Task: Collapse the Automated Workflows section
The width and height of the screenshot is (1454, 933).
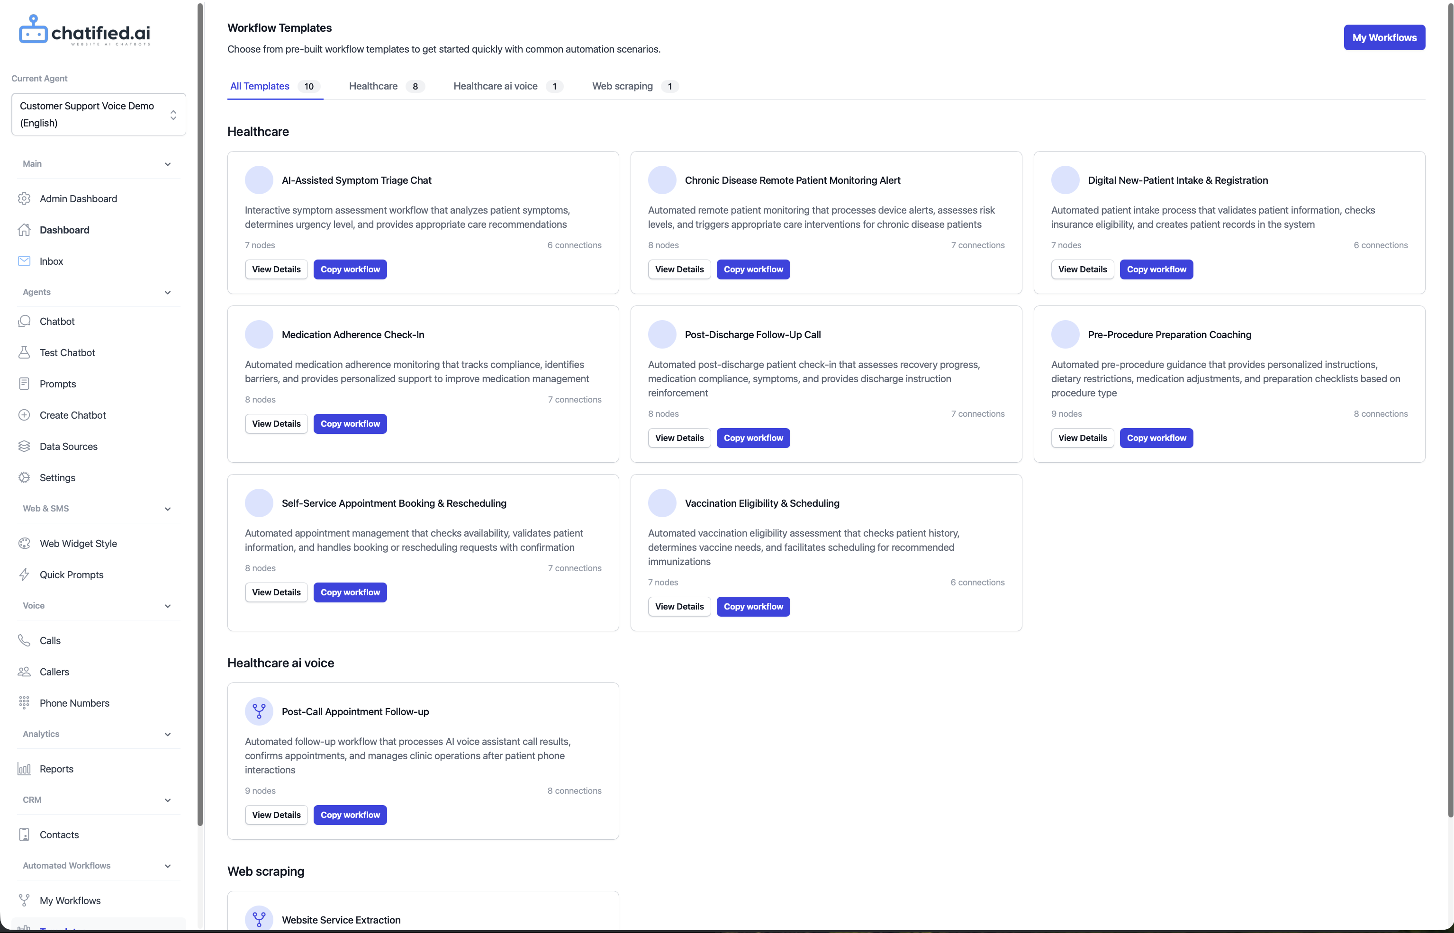Action: pos(167,866)
